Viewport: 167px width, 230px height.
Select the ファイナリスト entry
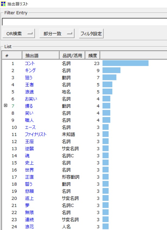click(x=35, y=134)
